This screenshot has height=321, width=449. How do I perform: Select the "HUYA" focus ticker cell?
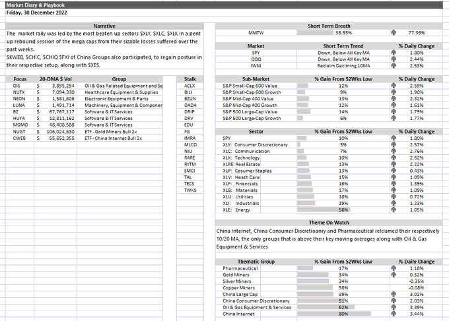click(x=20, y=118)
